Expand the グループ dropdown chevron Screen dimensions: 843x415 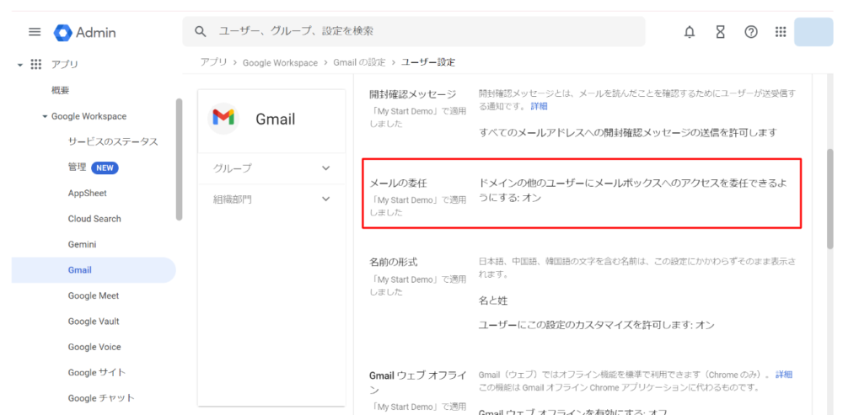click(x=325, y=168)
